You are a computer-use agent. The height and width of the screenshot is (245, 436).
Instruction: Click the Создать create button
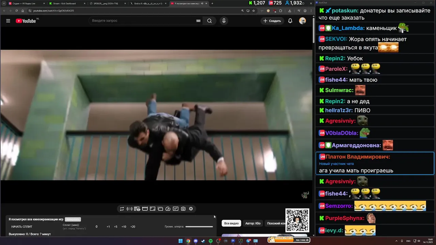(272, 21)
